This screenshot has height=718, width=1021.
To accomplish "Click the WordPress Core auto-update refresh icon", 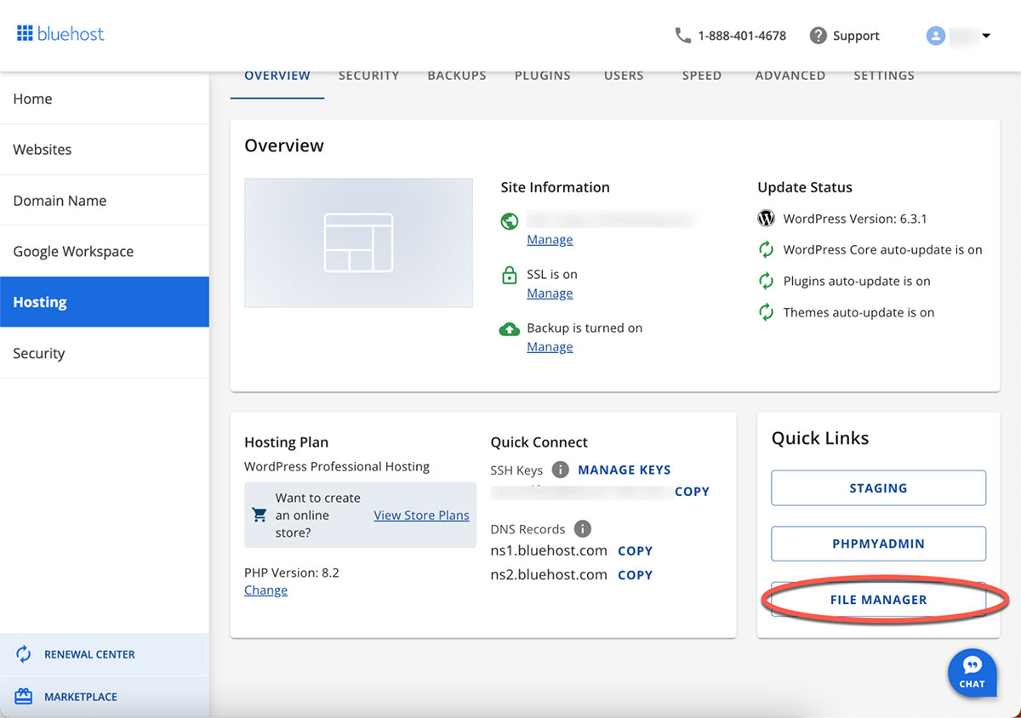I will point(766,249).
